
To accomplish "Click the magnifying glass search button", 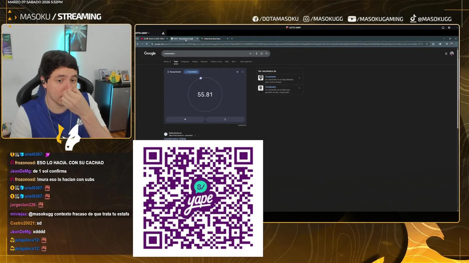I will (266, 53).
